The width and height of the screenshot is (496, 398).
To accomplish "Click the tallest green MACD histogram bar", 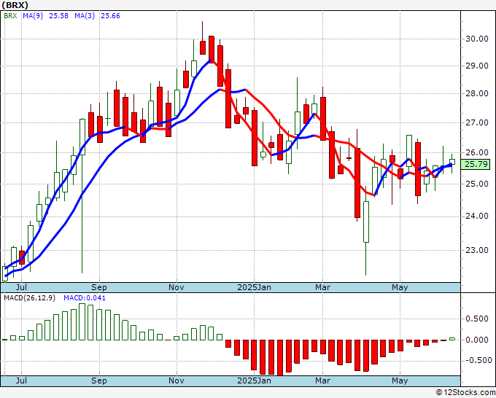I will (82, 321).
